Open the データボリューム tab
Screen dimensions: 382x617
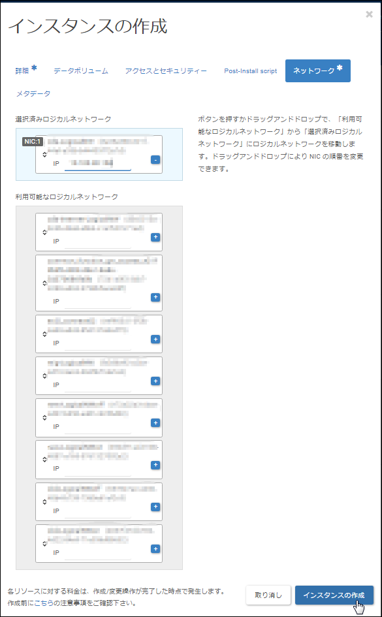[81, 71]
